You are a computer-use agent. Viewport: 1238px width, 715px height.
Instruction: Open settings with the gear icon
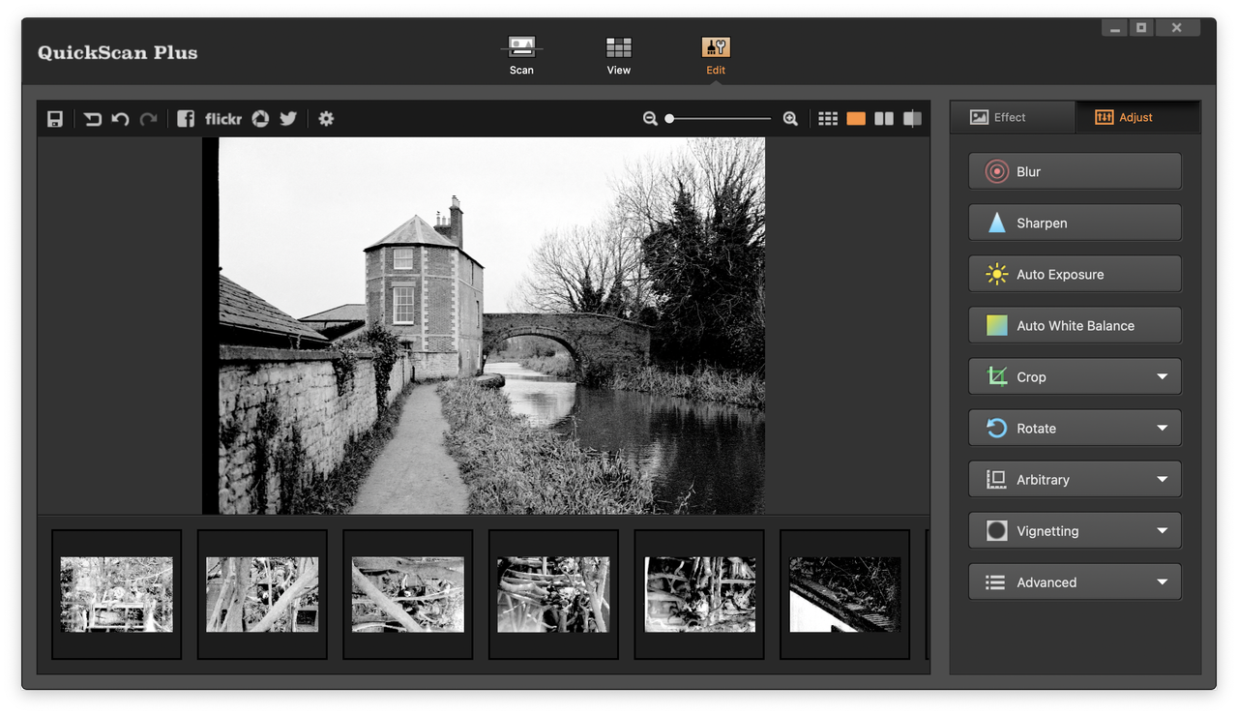pyautogui.click(x=326, y=118)
